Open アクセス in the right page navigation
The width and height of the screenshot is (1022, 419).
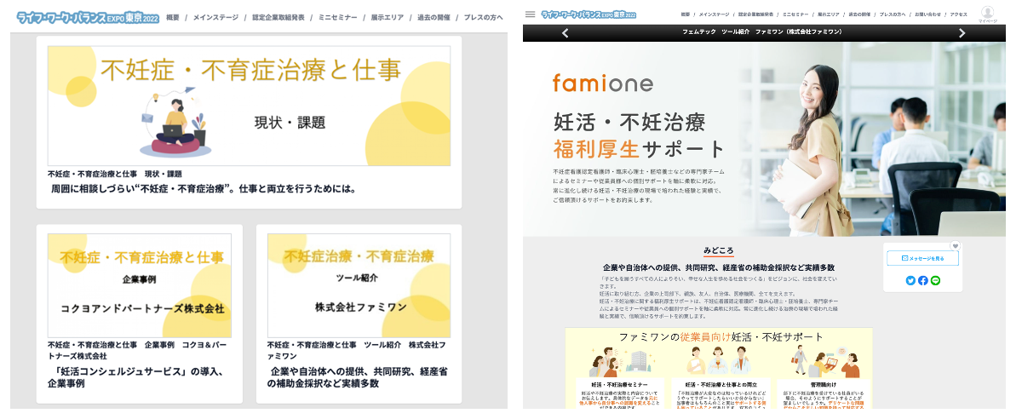959,14
